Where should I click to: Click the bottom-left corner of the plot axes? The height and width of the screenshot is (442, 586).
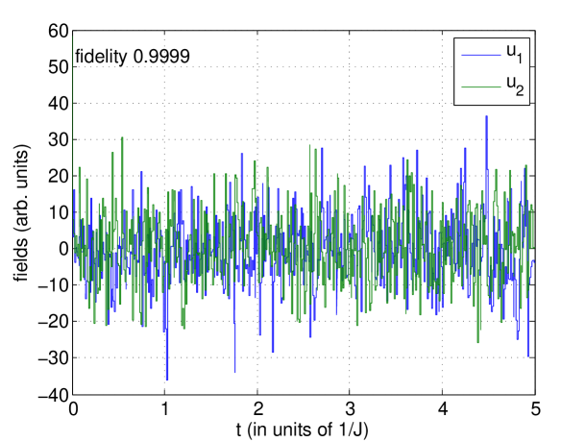74,394
